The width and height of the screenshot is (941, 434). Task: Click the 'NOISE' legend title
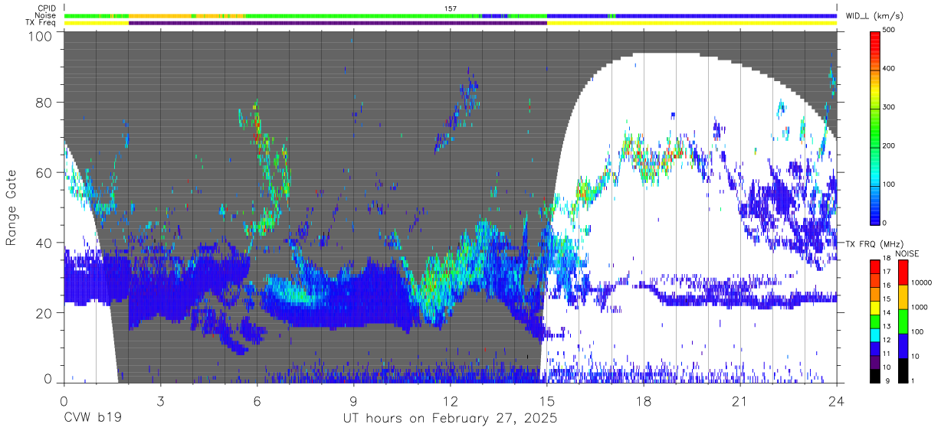click(x=907, y=253)
